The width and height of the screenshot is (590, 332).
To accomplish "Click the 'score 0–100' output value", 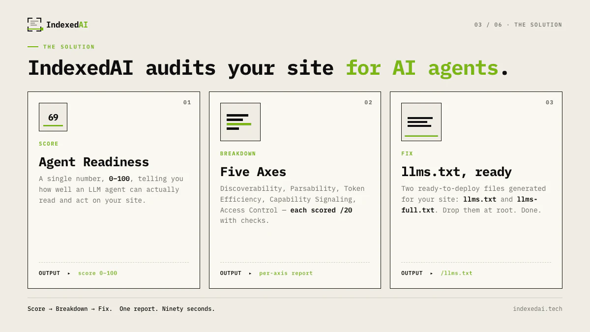I will (x=98, y=273).
